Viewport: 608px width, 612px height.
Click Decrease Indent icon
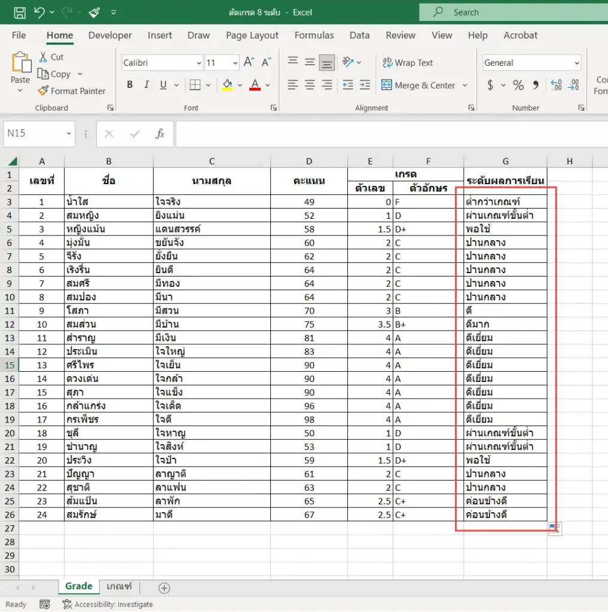click(x=347, y=85)
